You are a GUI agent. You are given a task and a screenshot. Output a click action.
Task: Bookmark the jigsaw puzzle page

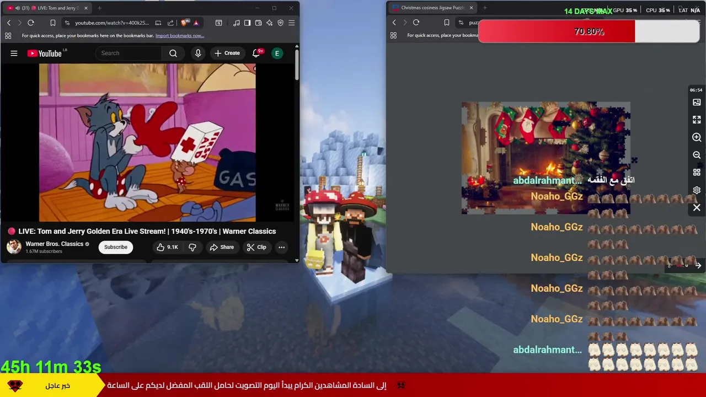(x=446, y=23)
